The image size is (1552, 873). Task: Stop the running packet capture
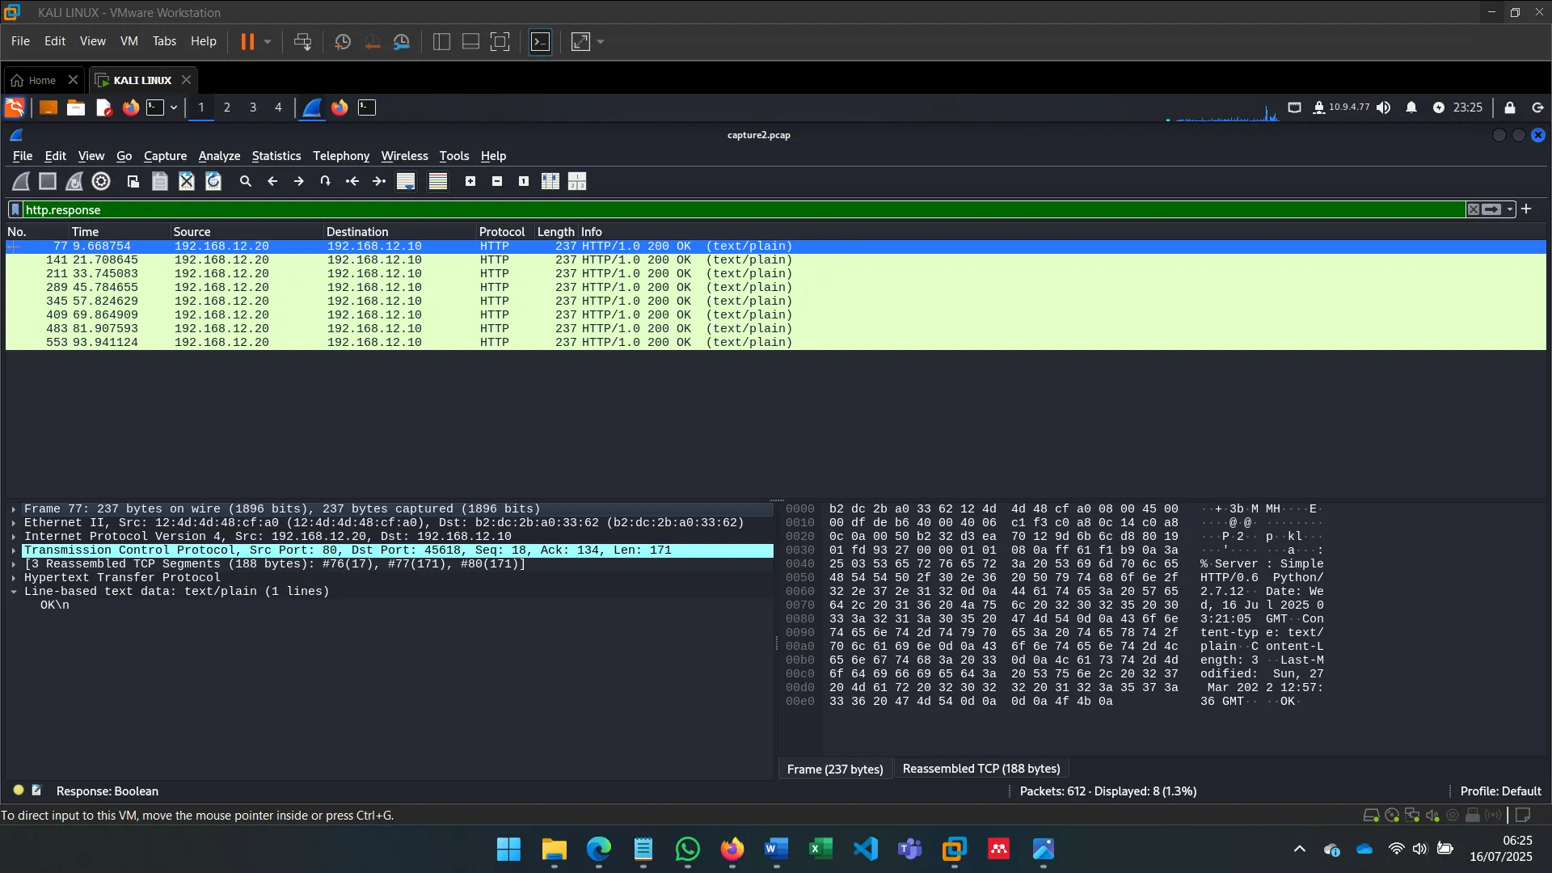(47, 181)
